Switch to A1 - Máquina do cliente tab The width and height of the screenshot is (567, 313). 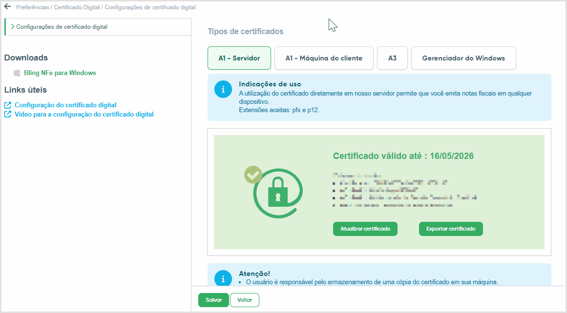(324, 58)
